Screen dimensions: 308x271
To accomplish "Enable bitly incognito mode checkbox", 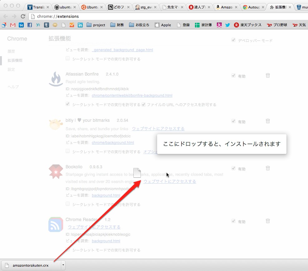I will tap(67, 151).
